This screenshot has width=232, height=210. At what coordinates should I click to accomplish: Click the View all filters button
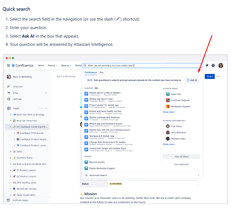pyautogui.click(x=181, y=157)
